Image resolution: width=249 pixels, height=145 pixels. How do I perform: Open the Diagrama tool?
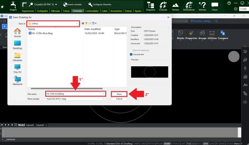[x=151, y=5]
